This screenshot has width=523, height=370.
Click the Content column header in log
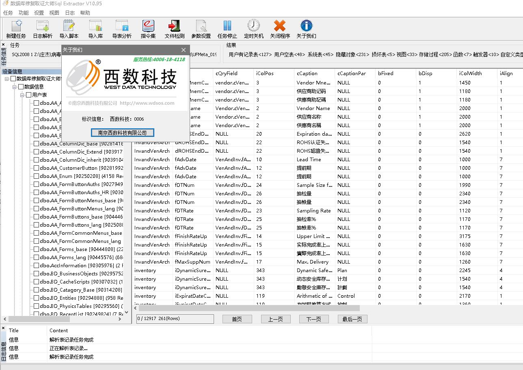209,330
